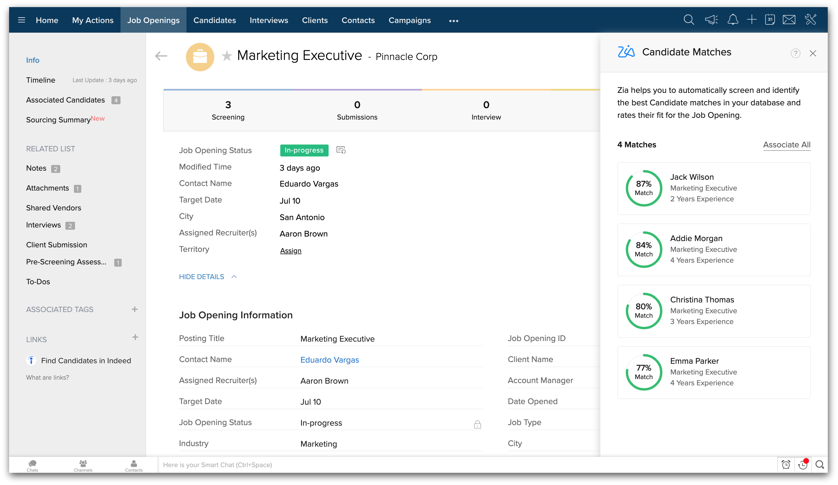This screenshot has width=838, height=485.
Task: Click the Assign territory link
Action: 291,250
